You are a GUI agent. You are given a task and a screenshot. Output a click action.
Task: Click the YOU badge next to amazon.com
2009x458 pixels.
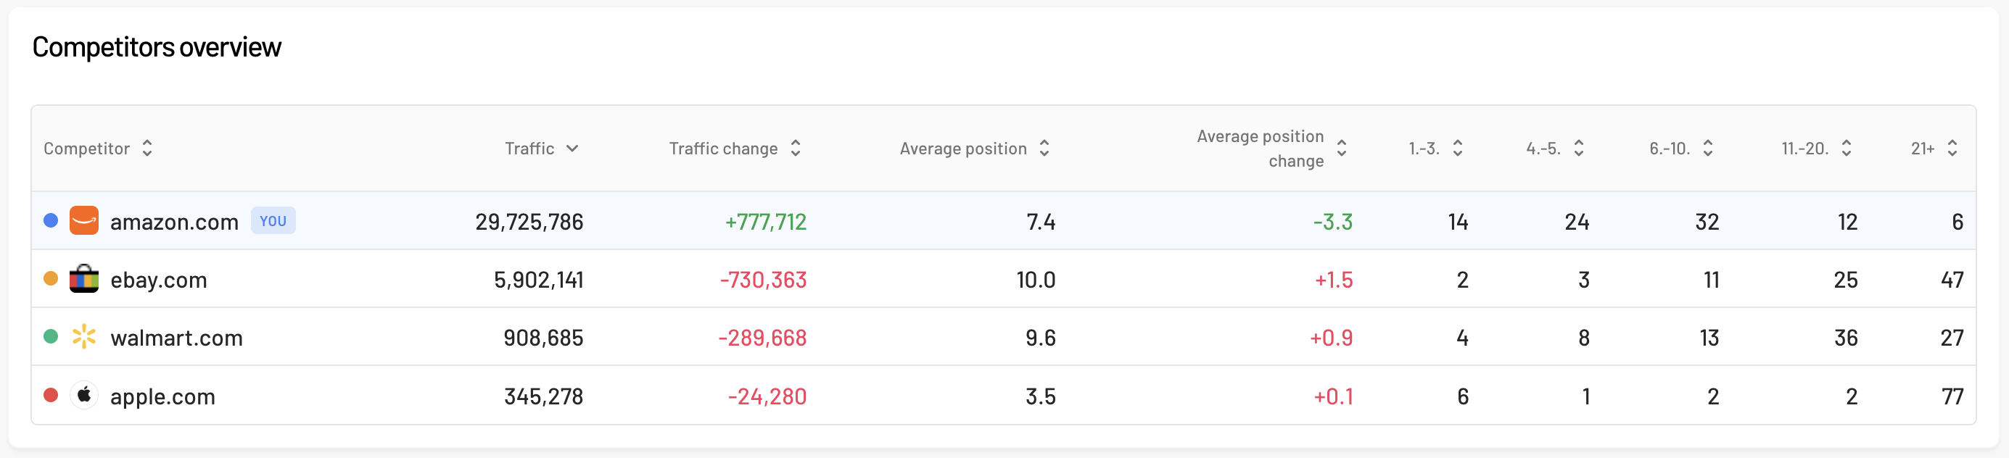pos(273,220)
